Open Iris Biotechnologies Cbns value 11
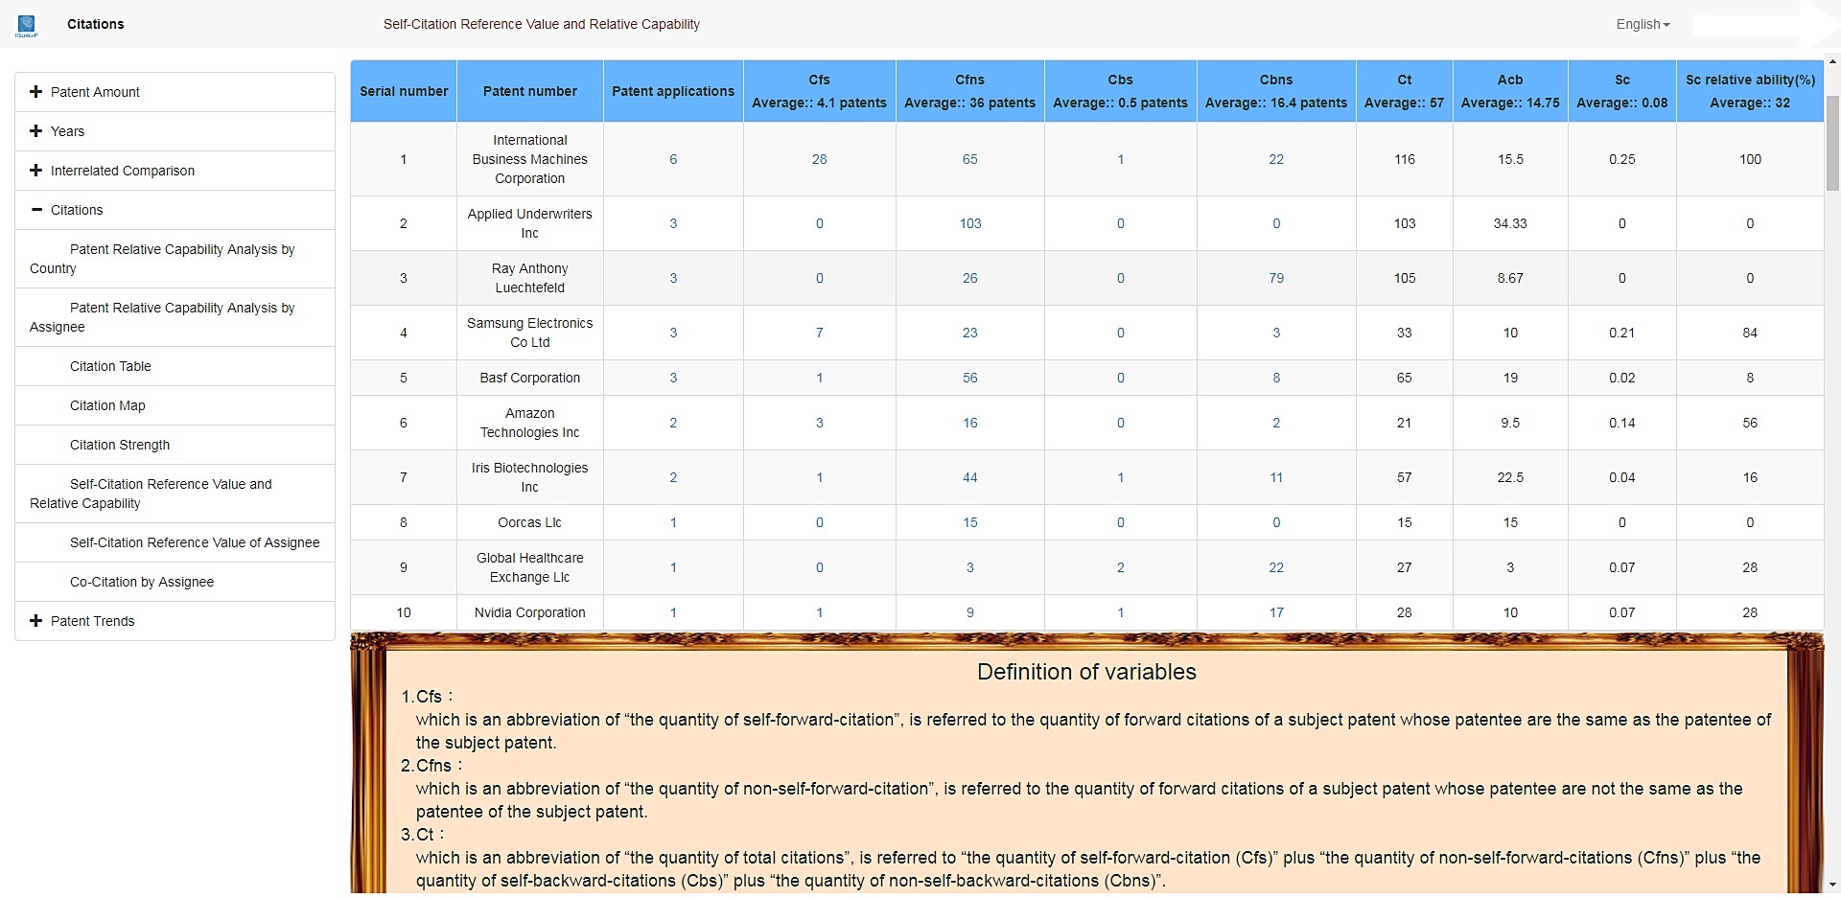Screen dimensions: 1841x898 point(1276,477)
